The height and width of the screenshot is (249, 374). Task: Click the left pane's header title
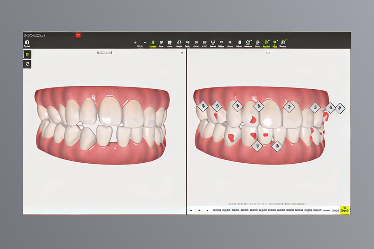tap(104, 53)
